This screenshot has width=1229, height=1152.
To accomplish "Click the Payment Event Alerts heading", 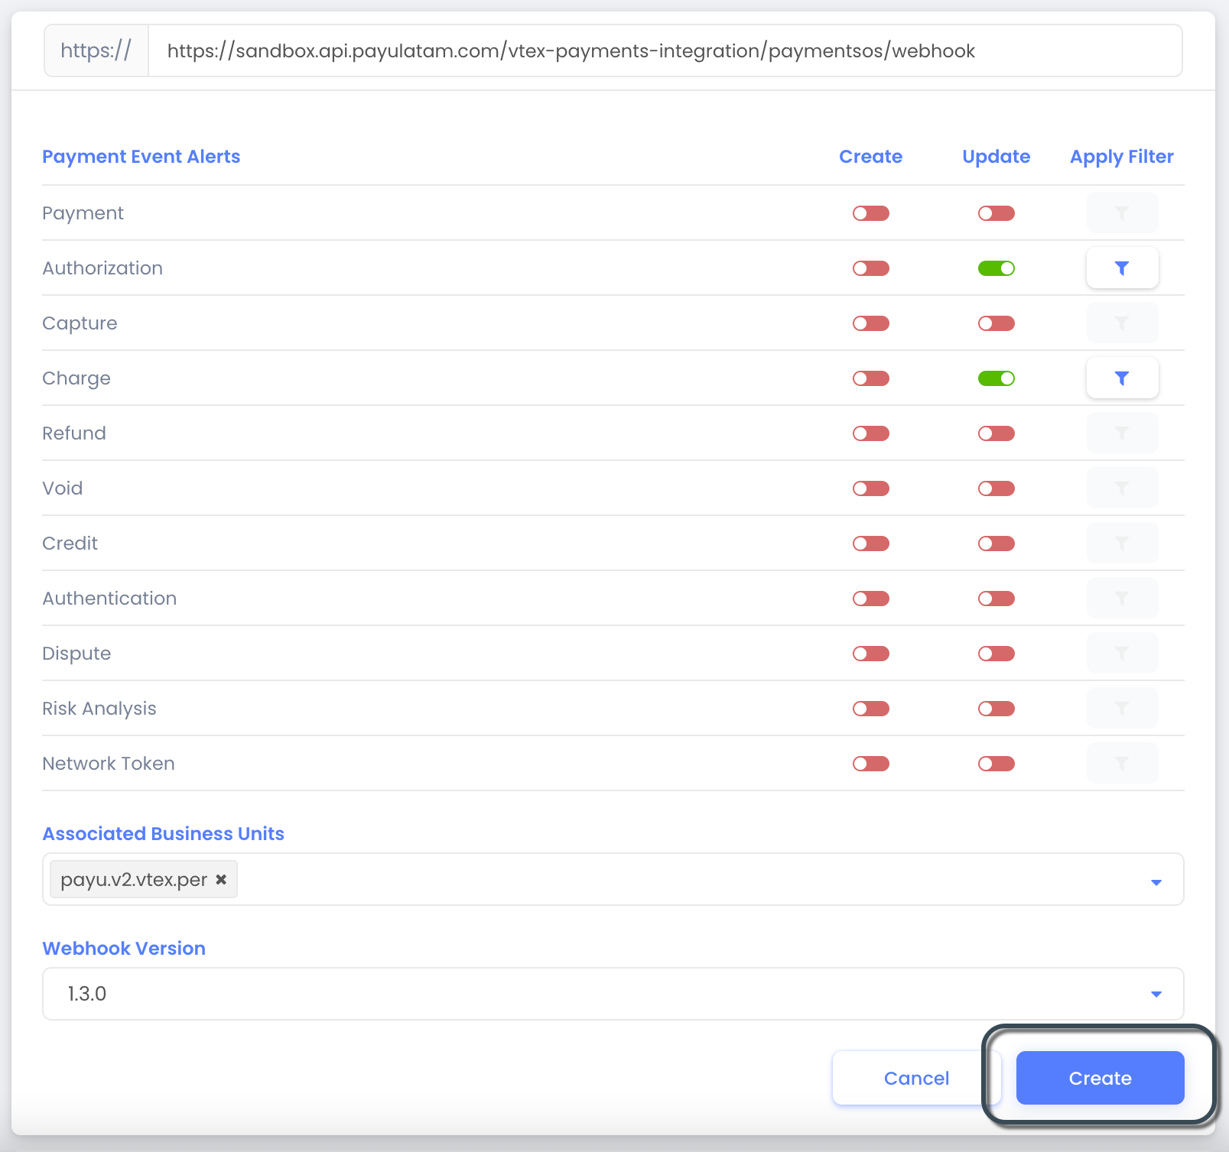I will coord(141,157).
